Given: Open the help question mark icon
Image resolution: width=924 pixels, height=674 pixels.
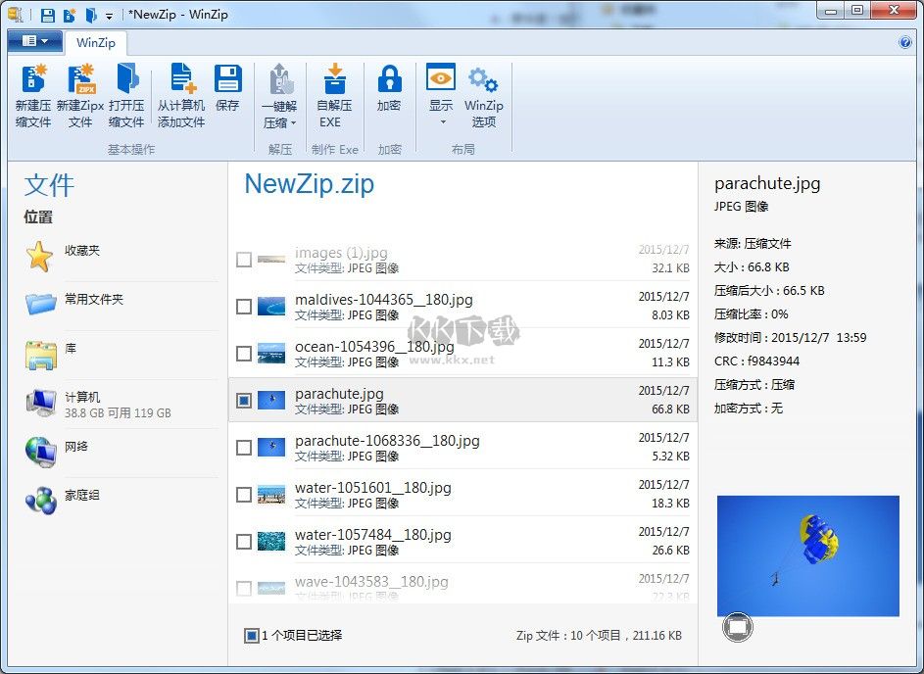Looking at the screenshot, I should click(905, 42).
